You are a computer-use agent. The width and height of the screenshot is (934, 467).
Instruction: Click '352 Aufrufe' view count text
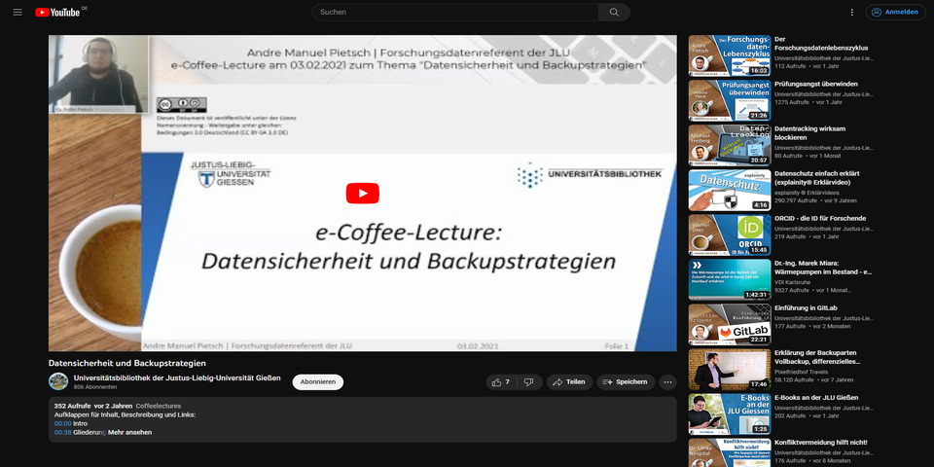(73, 406)
